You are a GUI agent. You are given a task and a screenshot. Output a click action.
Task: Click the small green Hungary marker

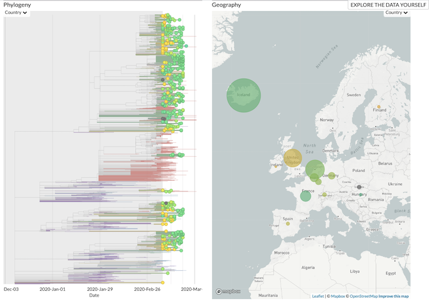click(361, 195)
